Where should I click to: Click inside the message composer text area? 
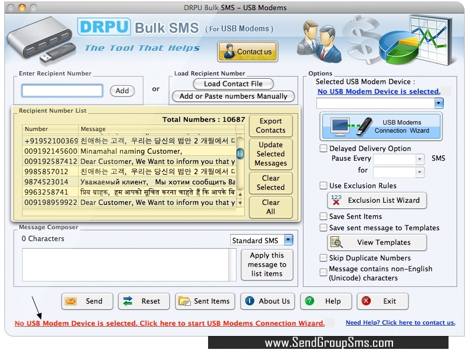126,265
